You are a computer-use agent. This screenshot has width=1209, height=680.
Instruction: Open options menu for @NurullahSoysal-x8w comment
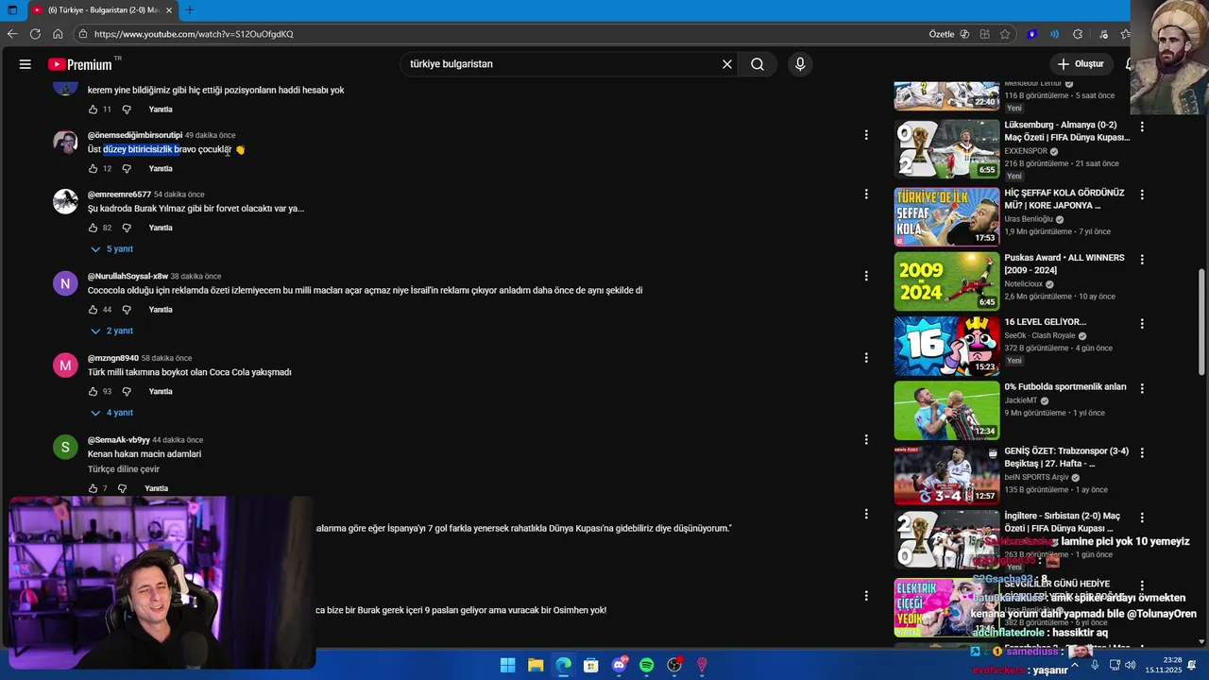point(866,277)
